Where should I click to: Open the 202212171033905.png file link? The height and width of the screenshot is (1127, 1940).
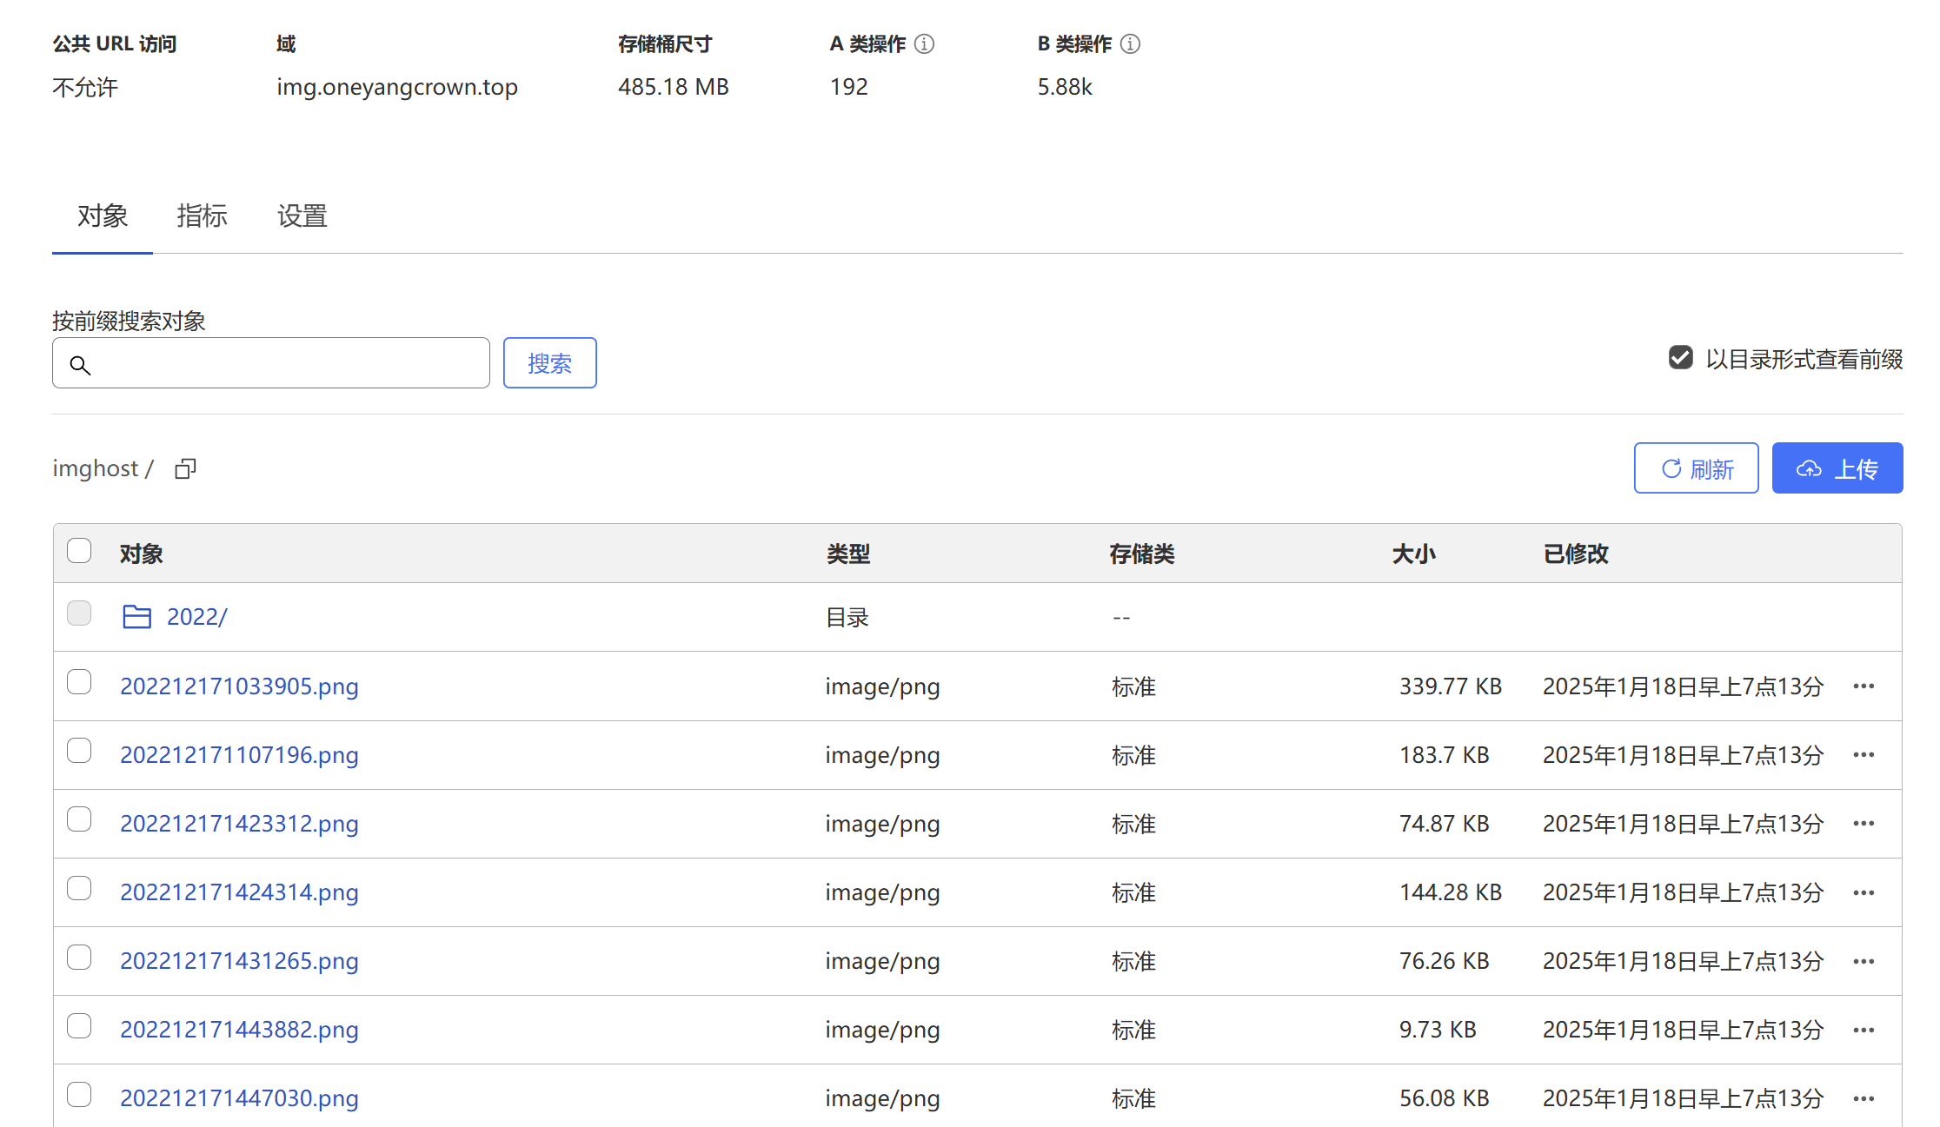239,686
